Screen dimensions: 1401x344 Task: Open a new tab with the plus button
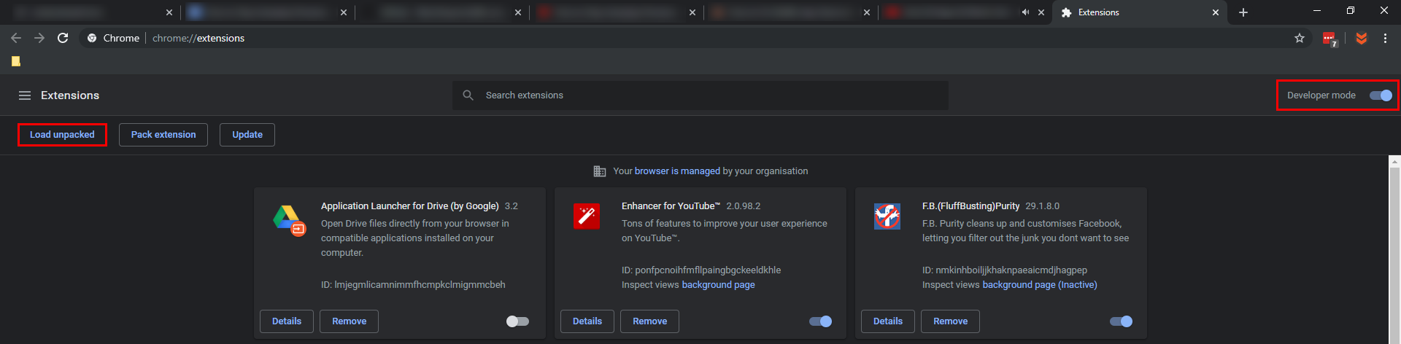(x=1243, y=12)
